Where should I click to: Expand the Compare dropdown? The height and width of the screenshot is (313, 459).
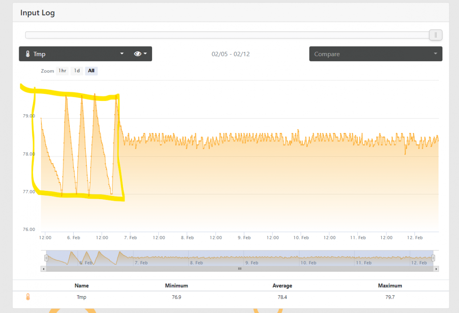[375, 54]
